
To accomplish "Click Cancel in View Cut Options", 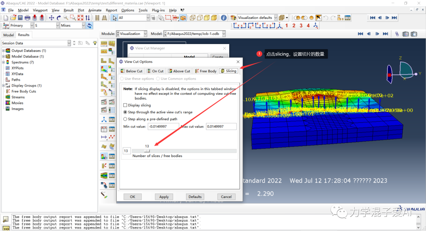I will (226, 197).
